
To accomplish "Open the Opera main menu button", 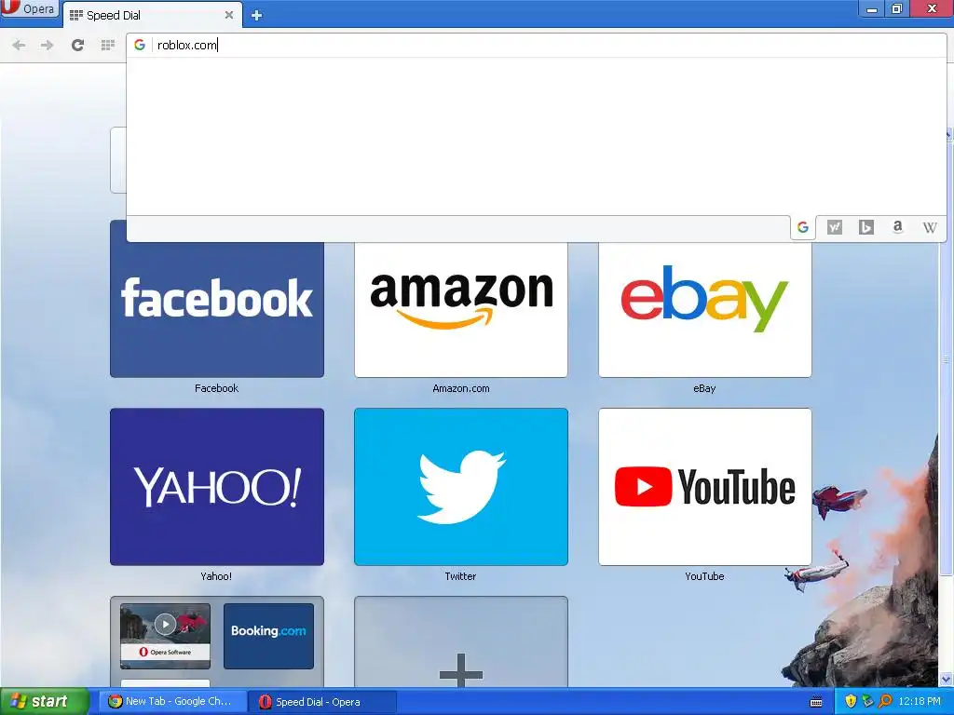I will pos(29,9).
